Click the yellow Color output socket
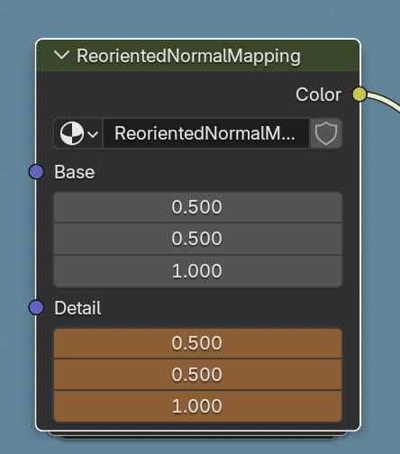 359,95
